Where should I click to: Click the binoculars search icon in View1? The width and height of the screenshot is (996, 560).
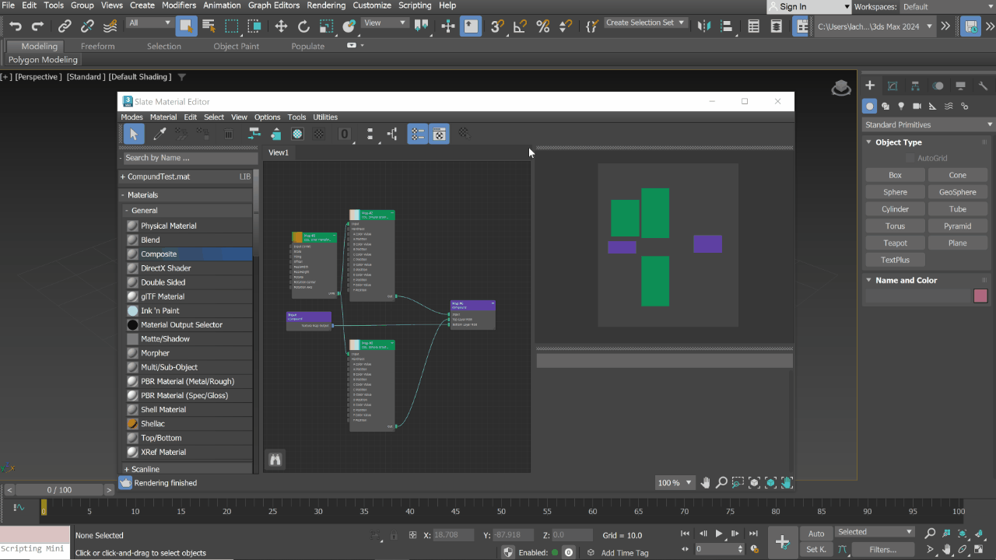[275, 460]
